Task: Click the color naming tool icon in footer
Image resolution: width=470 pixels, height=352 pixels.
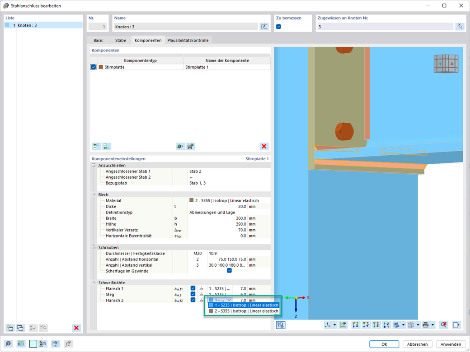Action: [x=42, y=343]
